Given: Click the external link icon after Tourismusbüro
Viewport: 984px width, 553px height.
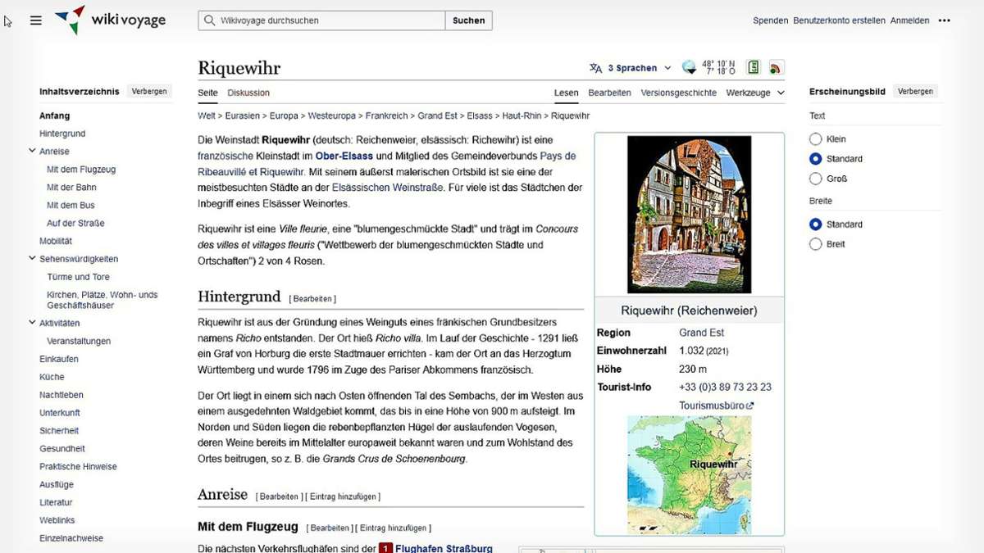Looking at the screenshot, I should click(749, 406).
